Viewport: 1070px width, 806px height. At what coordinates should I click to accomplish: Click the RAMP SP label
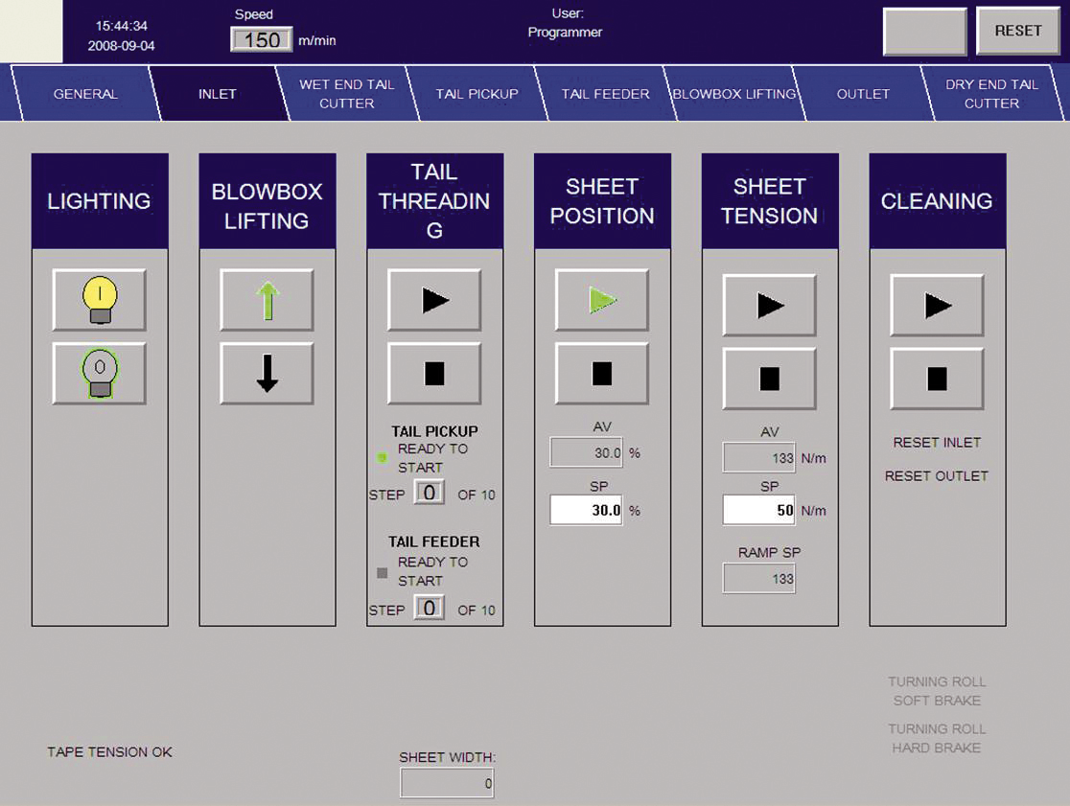point(770,552)
